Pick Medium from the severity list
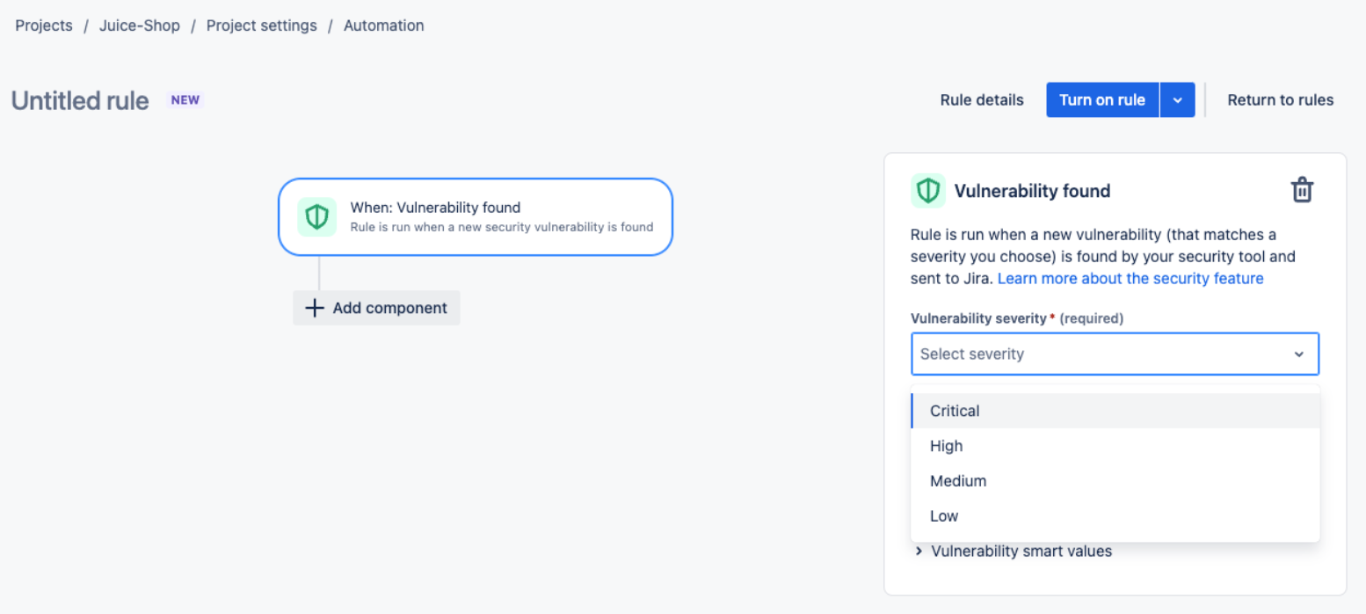Screen dimensions: 1366x614 tap(958, 481)
